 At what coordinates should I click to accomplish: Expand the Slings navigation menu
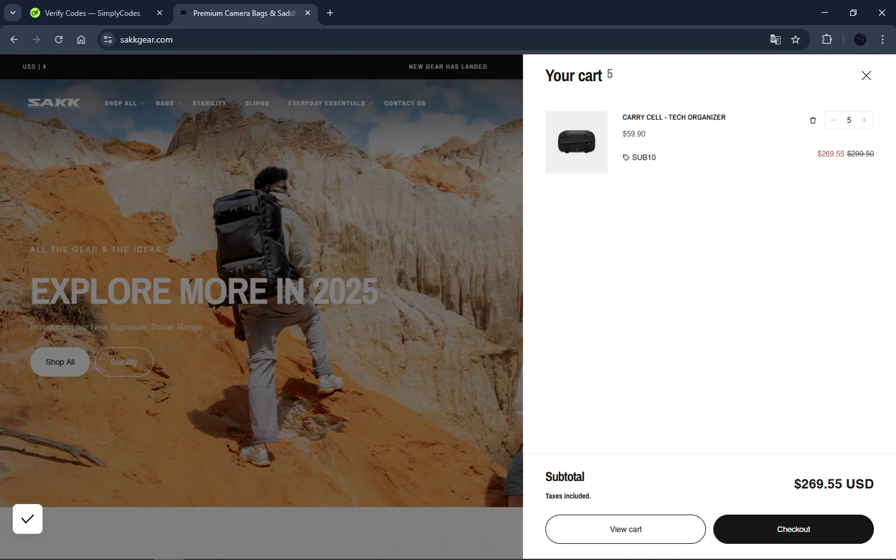[261, 103]
